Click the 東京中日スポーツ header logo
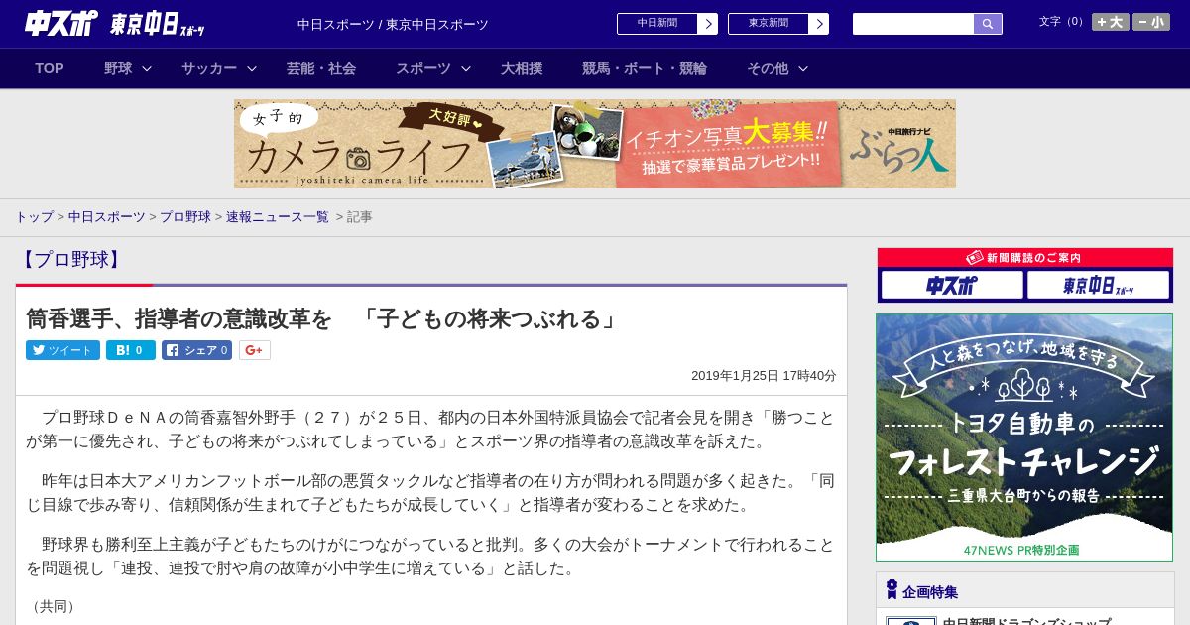This screenshot has height=625, width=1190. [x=158, y=25]
